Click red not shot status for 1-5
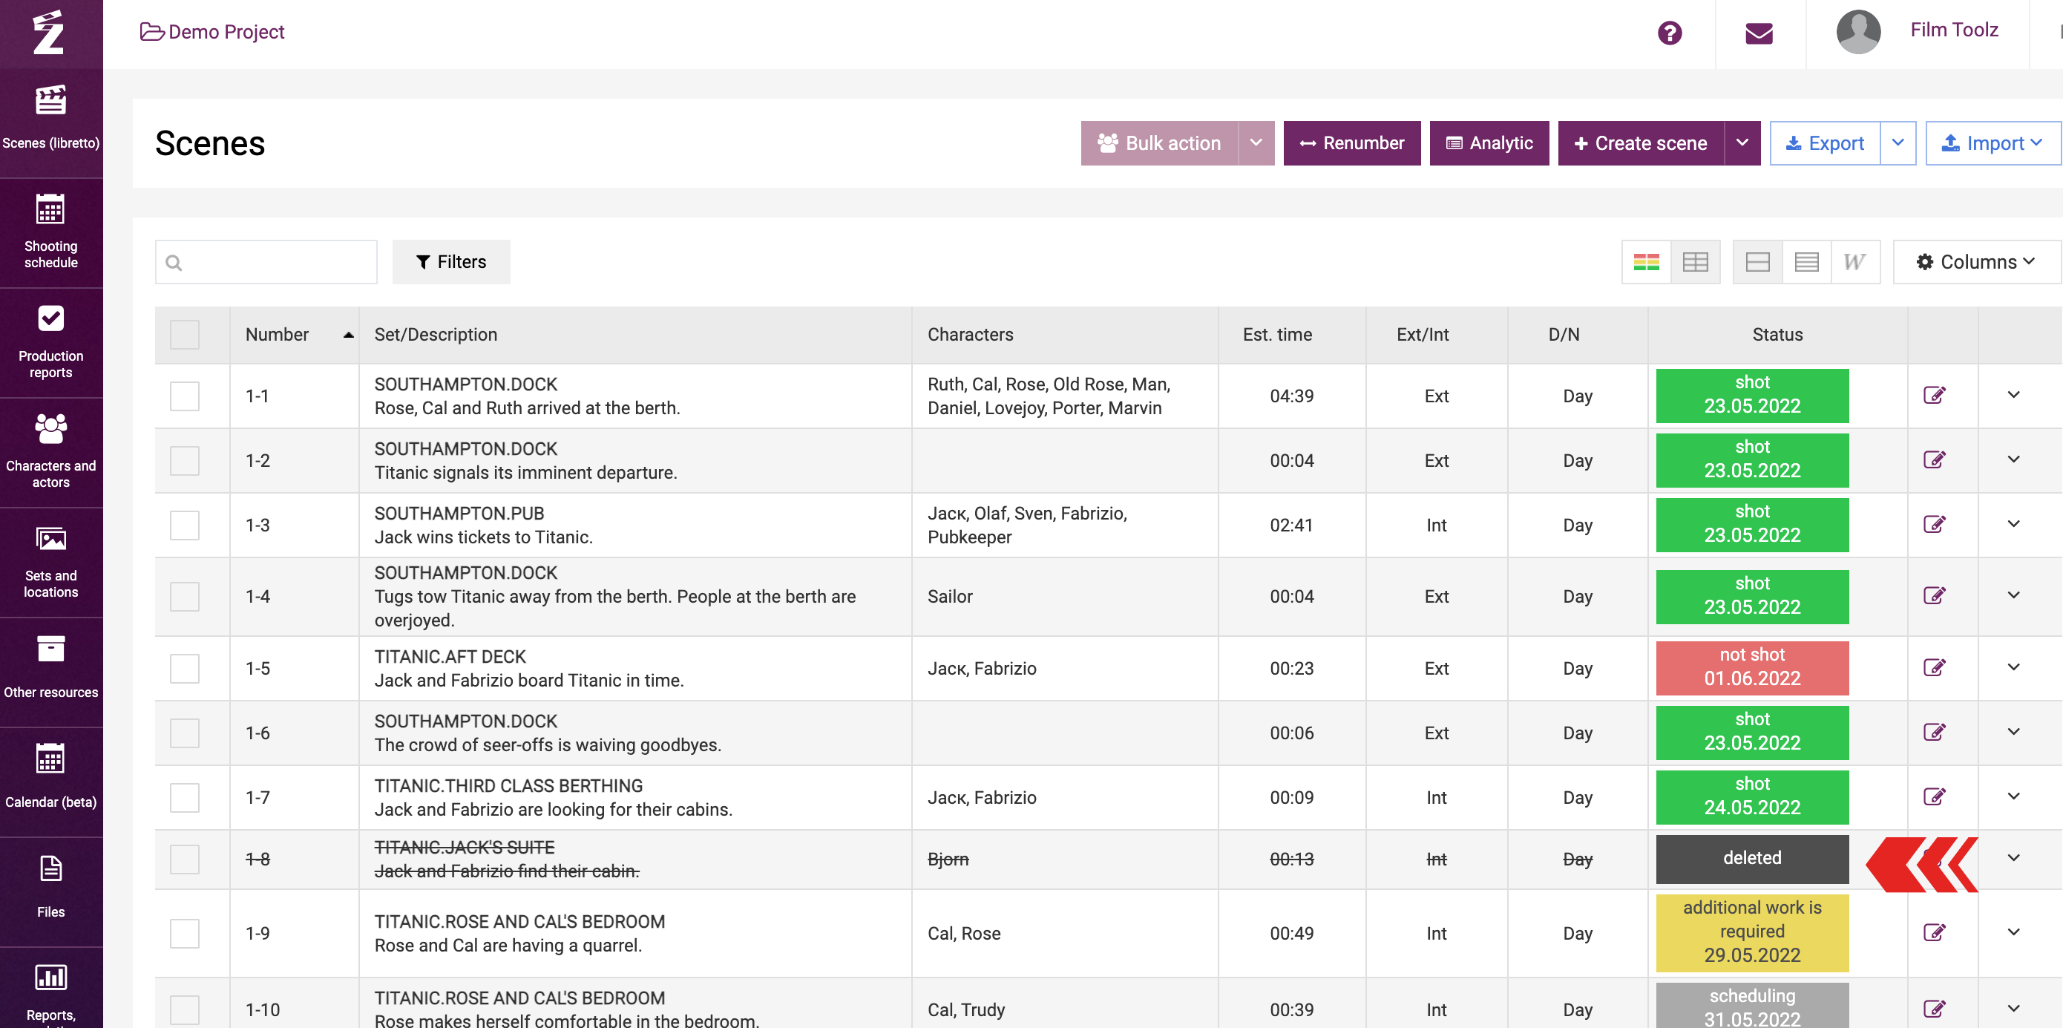Viewport: 2063px width, 1028px height. pos(1751,667)
